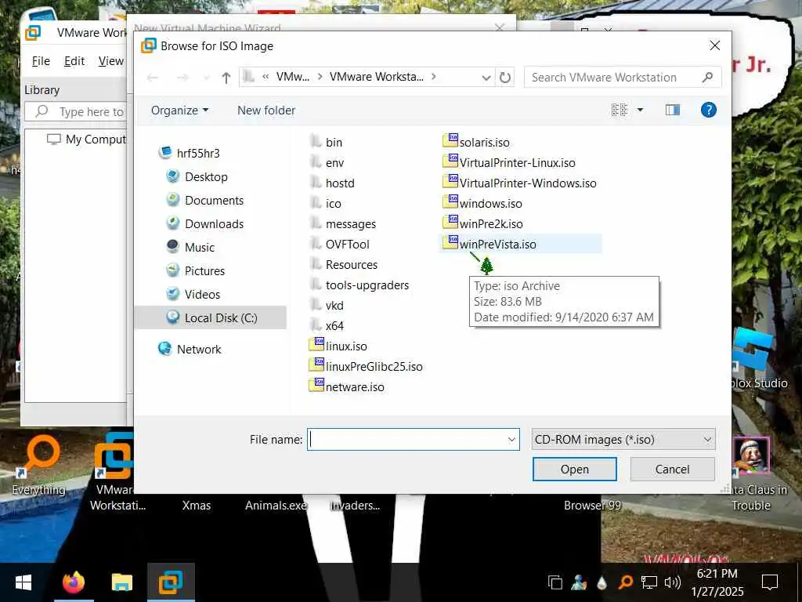Click the volume speaker tray icon

pyautogui.click(x=672, y=582)
